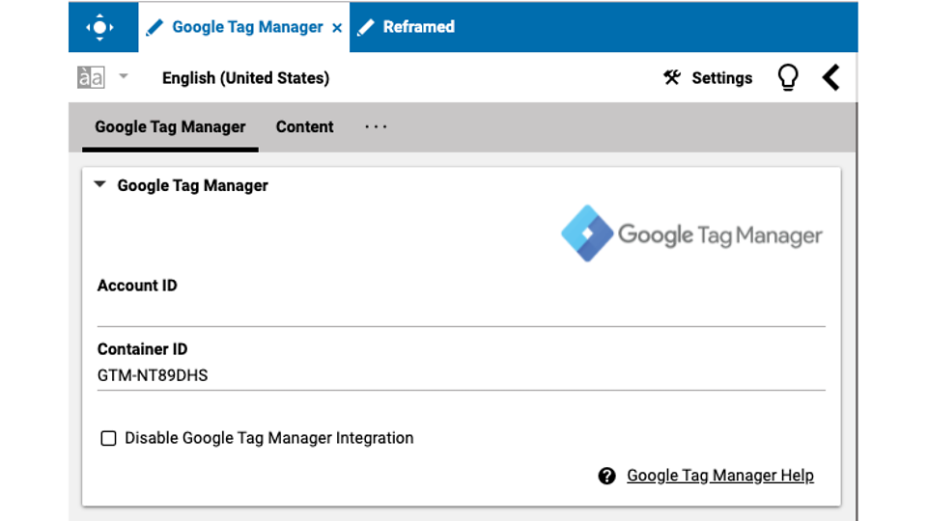The width and height of the screenshot is (927, 521).
Task: Select the Google Tag Manager section tab
Action: [x=170, y=127]
